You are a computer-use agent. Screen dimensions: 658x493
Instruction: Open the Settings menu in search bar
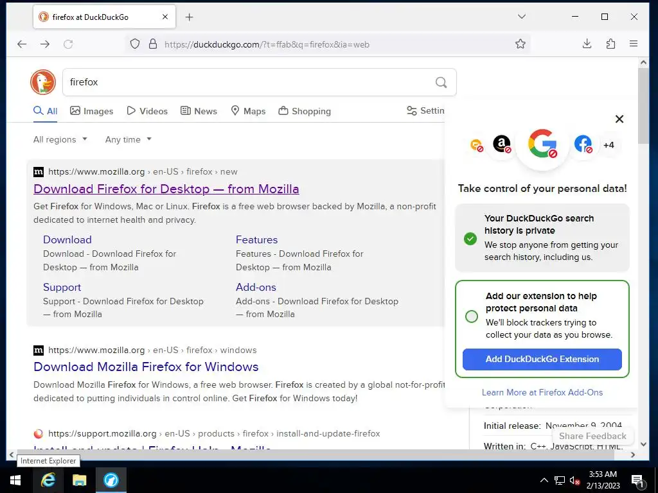tap(425, 110)
